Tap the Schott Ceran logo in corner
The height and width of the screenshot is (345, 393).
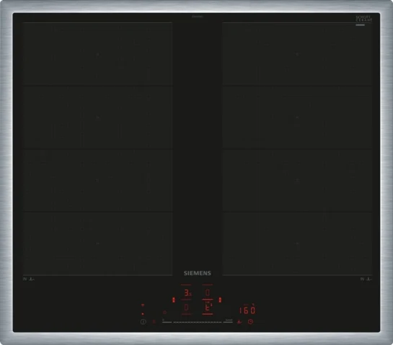click(x=363, y=19)
